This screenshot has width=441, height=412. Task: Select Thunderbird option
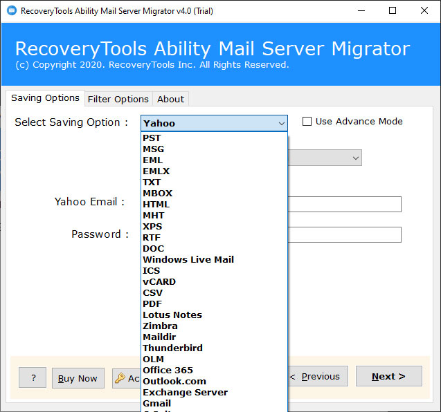(x=214, y=348)
